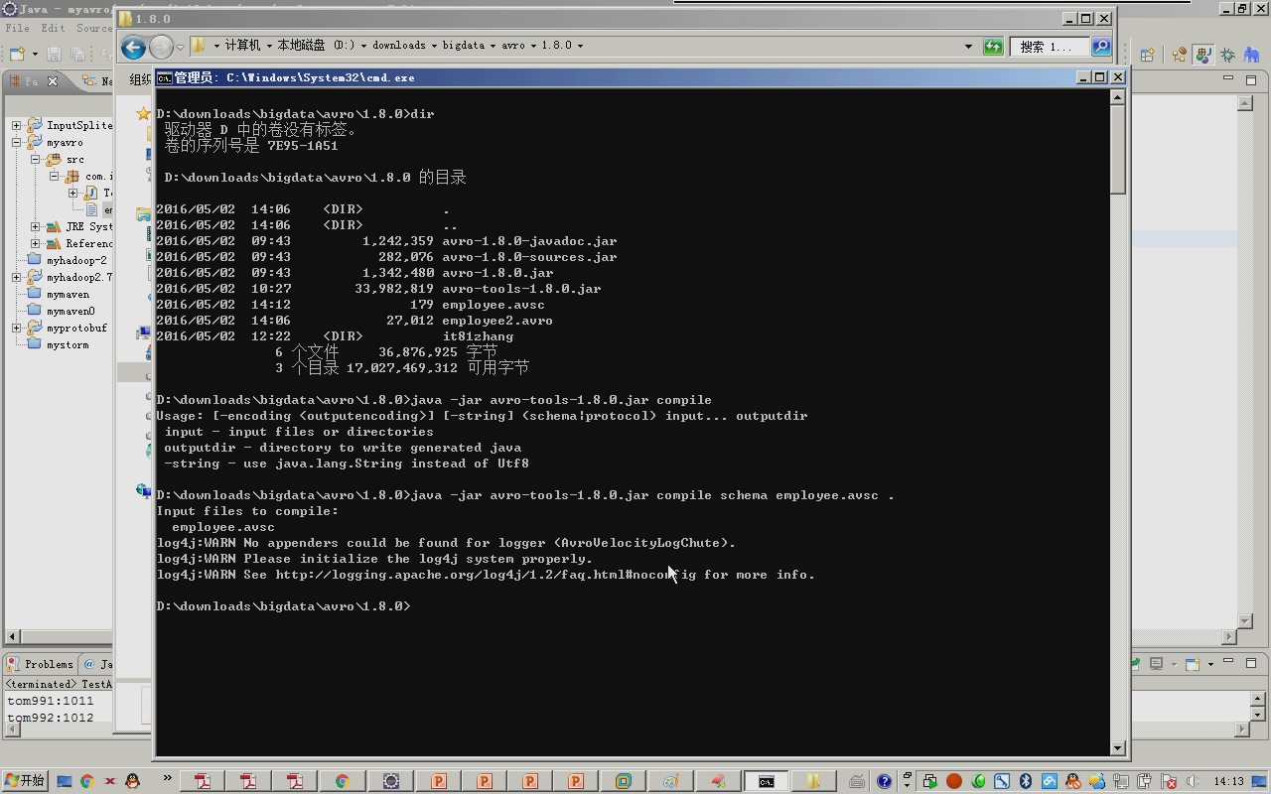Click QQ penguin icon in quick launch
The height and width of the screenshot is (794, 1271).
click(133, 781)
